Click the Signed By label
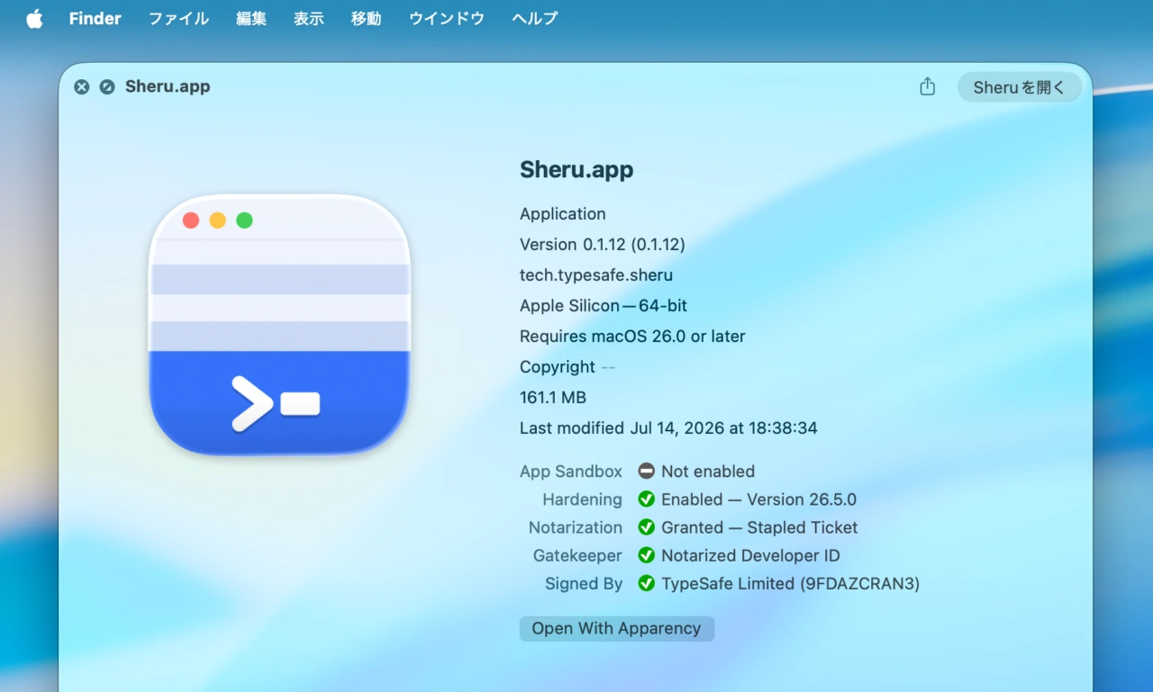 [x=584, y=583]
